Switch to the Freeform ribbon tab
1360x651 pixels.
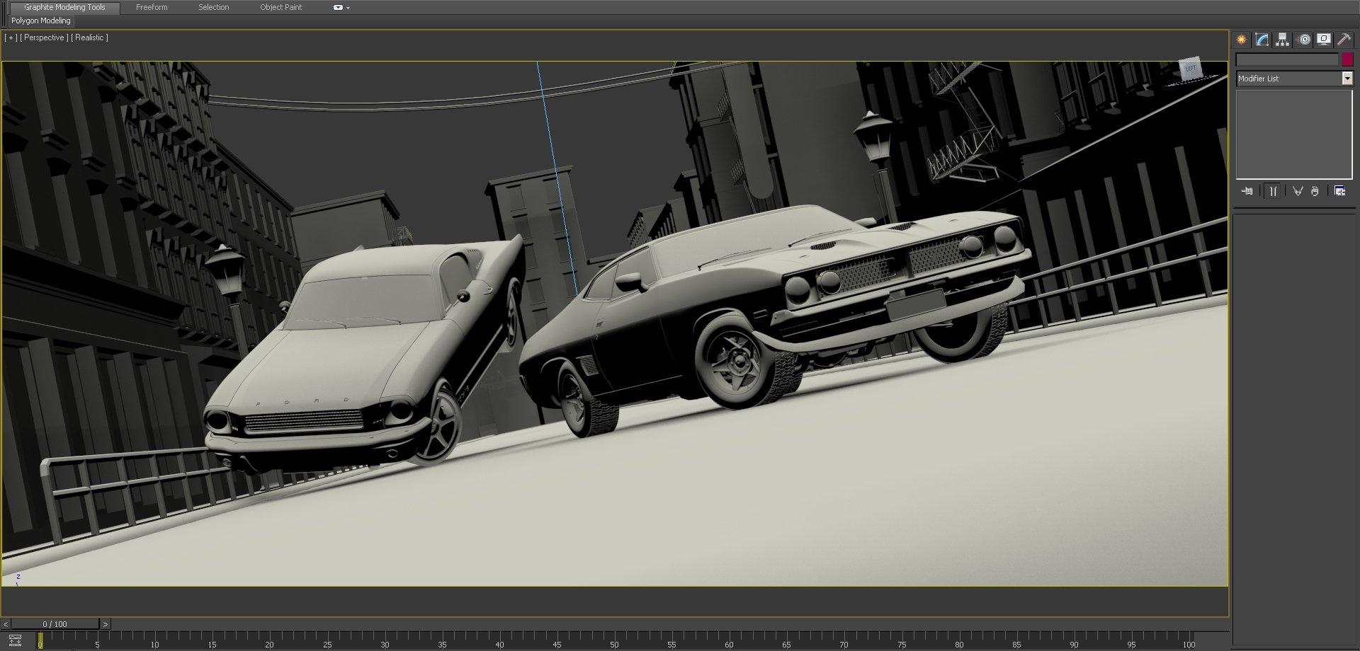[152, 7]
